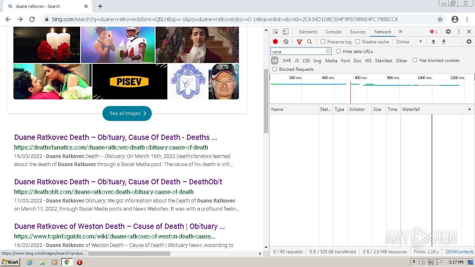Close the DevTools panel
The height and width of the screenshot is (267, 475).
coord(469,32)
